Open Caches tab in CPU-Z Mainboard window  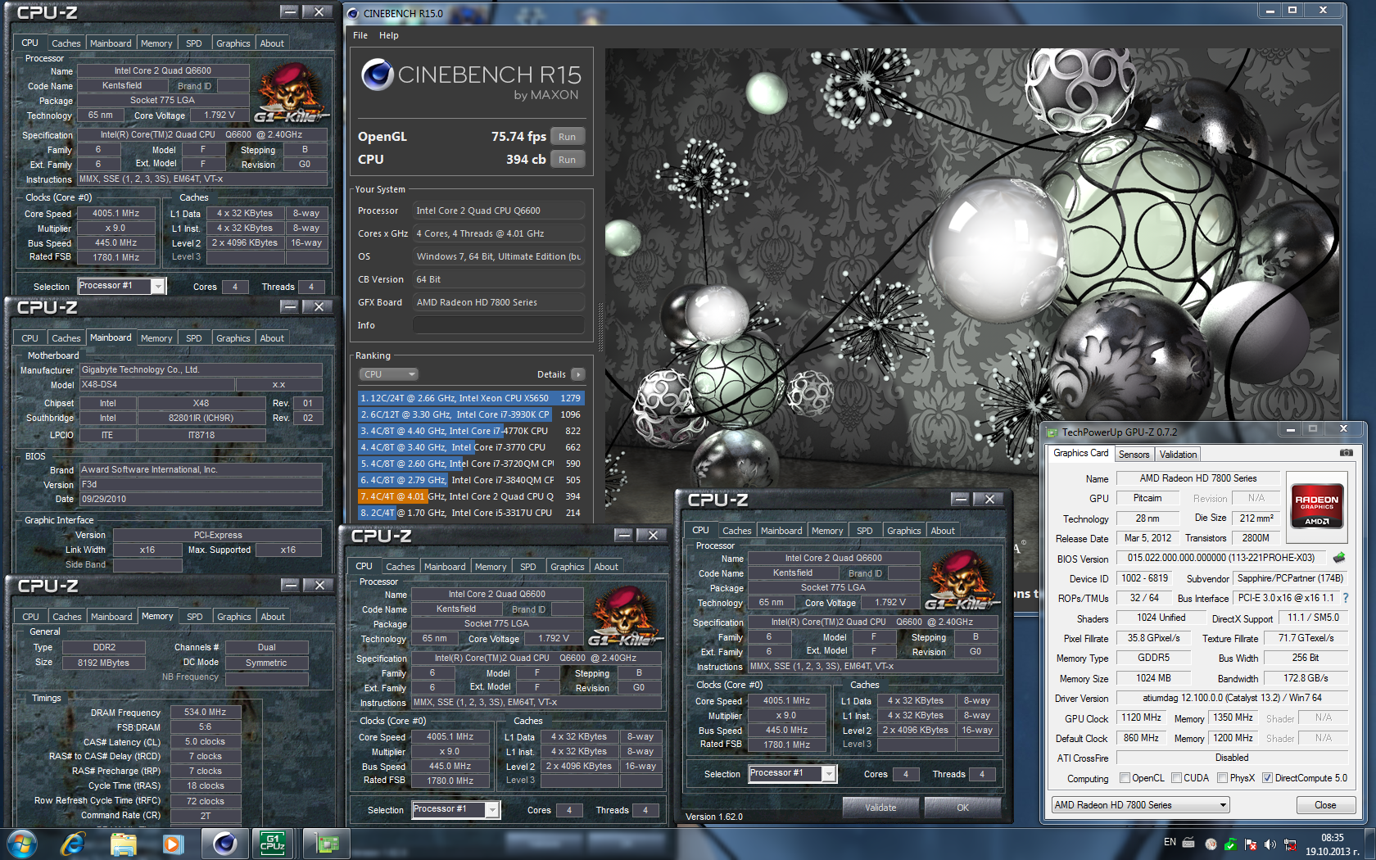66,338
